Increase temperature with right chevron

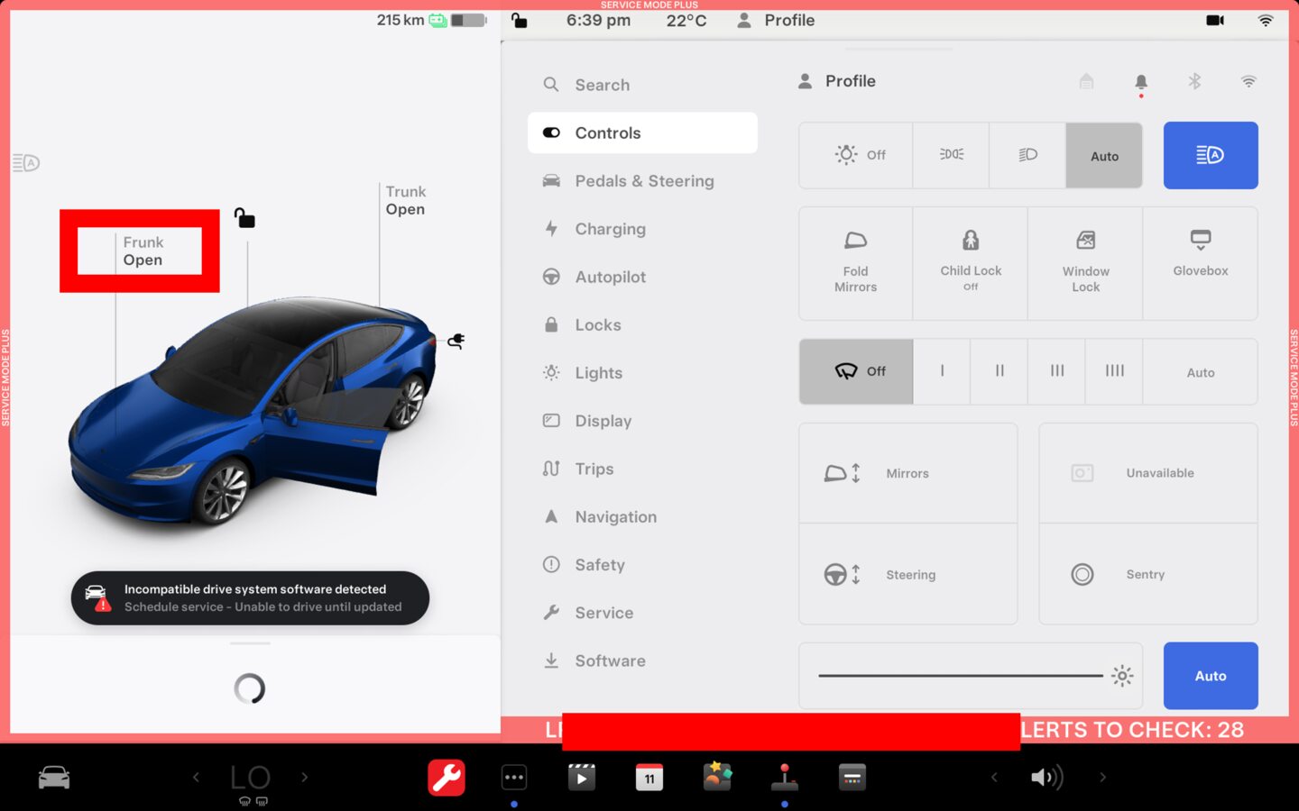click(x=305, y=777)
